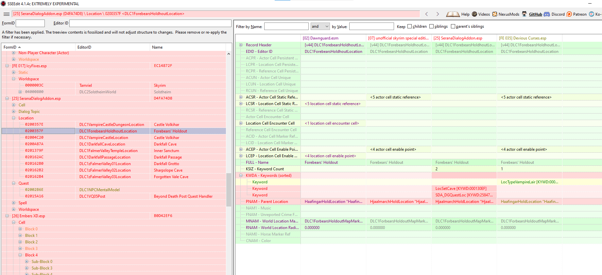Focus the Filter by Name field

[x=286, y=26]
